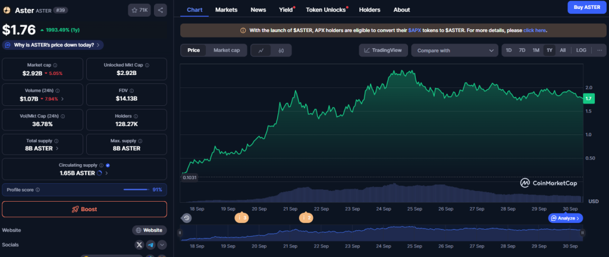Switch to the Holders tab
Viewport: 609px width, 257px height.
pos(370,10)
